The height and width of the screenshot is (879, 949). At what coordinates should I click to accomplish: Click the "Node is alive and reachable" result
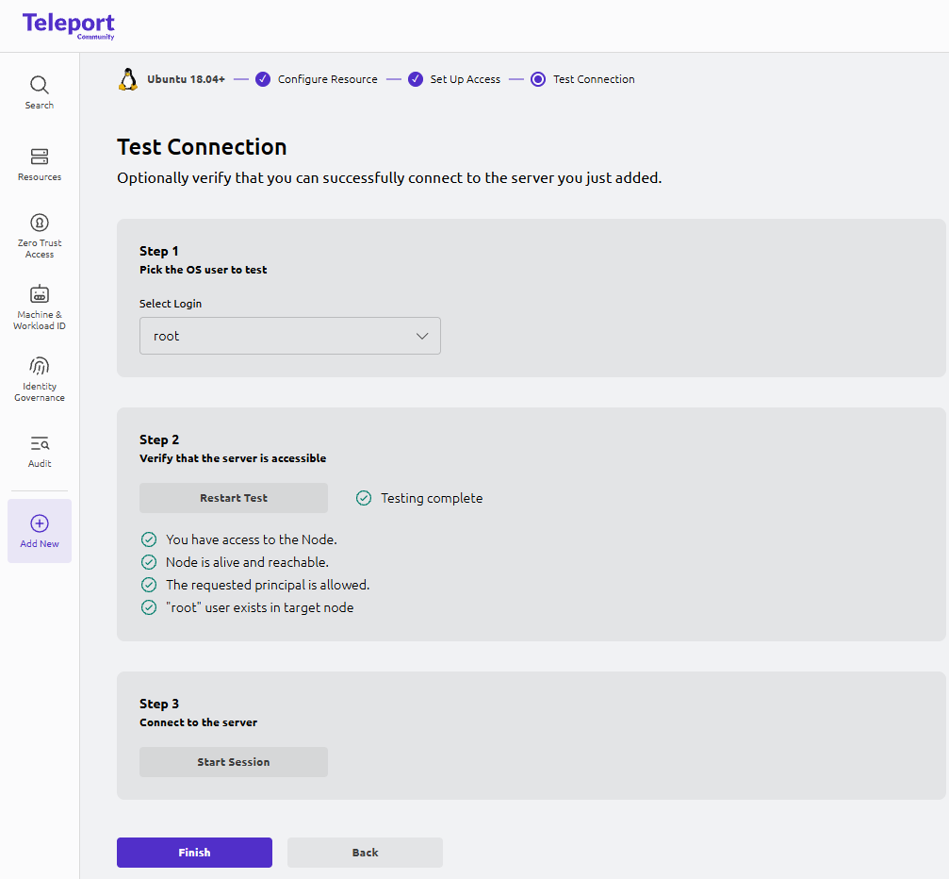pyautogui.click(x=247, y=562)
